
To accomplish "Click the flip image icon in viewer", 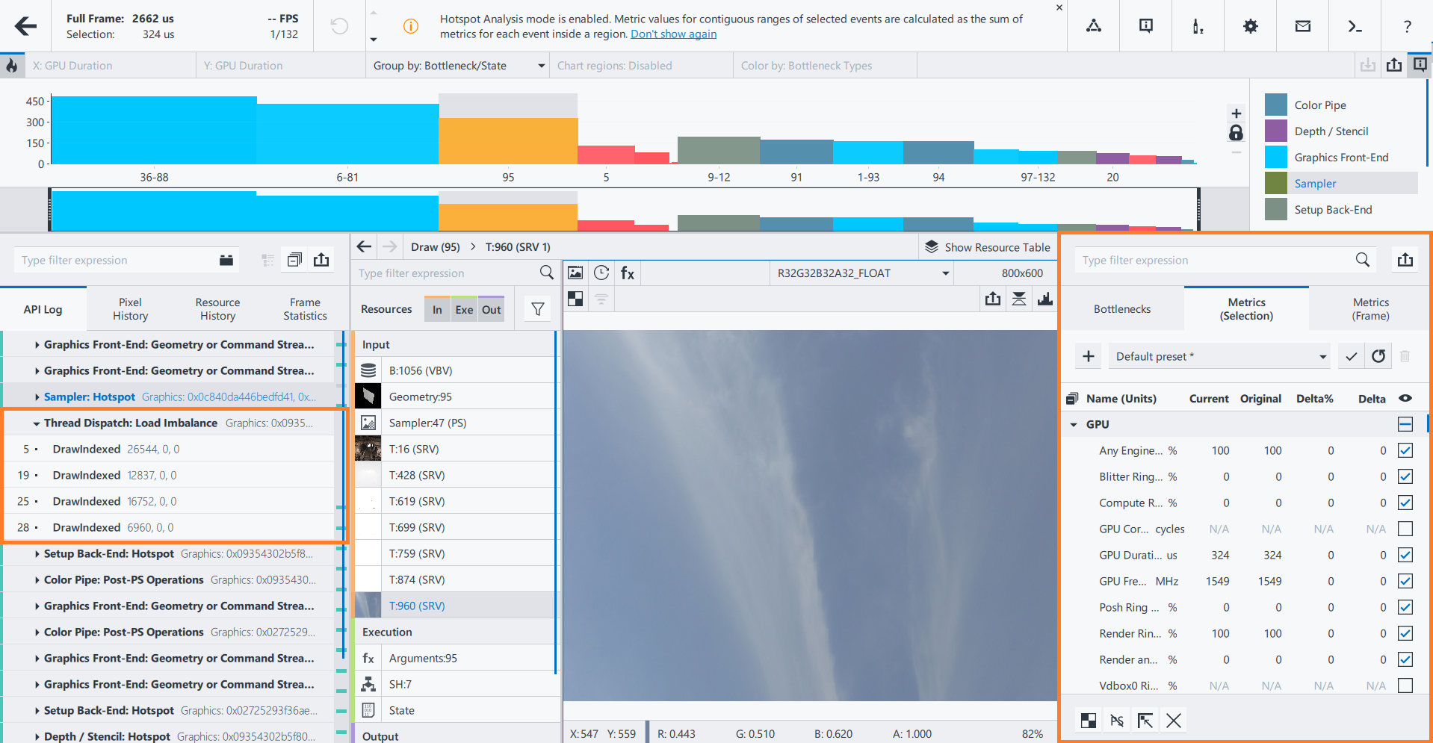I will [x=1018, y=299].
